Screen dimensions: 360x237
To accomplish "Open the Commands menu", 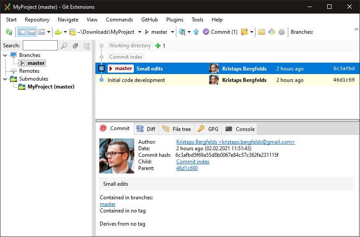I will tap(119, 20).
